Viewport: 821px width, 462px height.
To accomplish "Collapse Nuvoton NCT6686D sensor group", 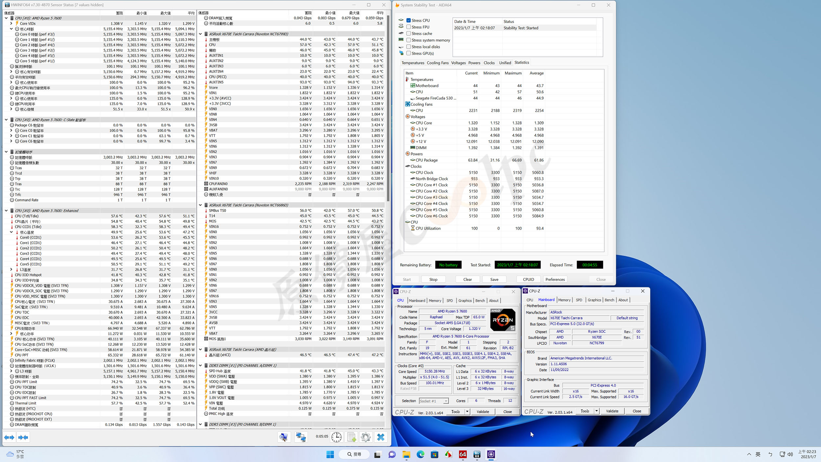I will coord(200,205).
